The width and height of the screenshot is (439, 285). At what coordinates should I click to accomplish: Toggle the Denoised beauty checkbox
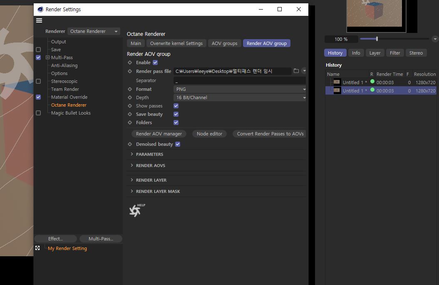point(178,144)
